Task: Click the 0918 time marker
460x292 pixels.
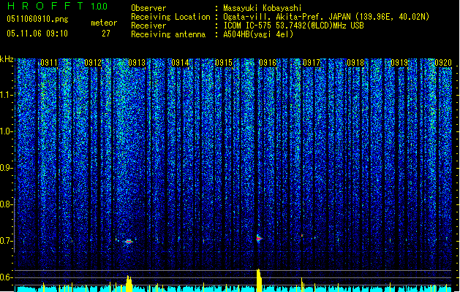Action: [x=355, y=63]
